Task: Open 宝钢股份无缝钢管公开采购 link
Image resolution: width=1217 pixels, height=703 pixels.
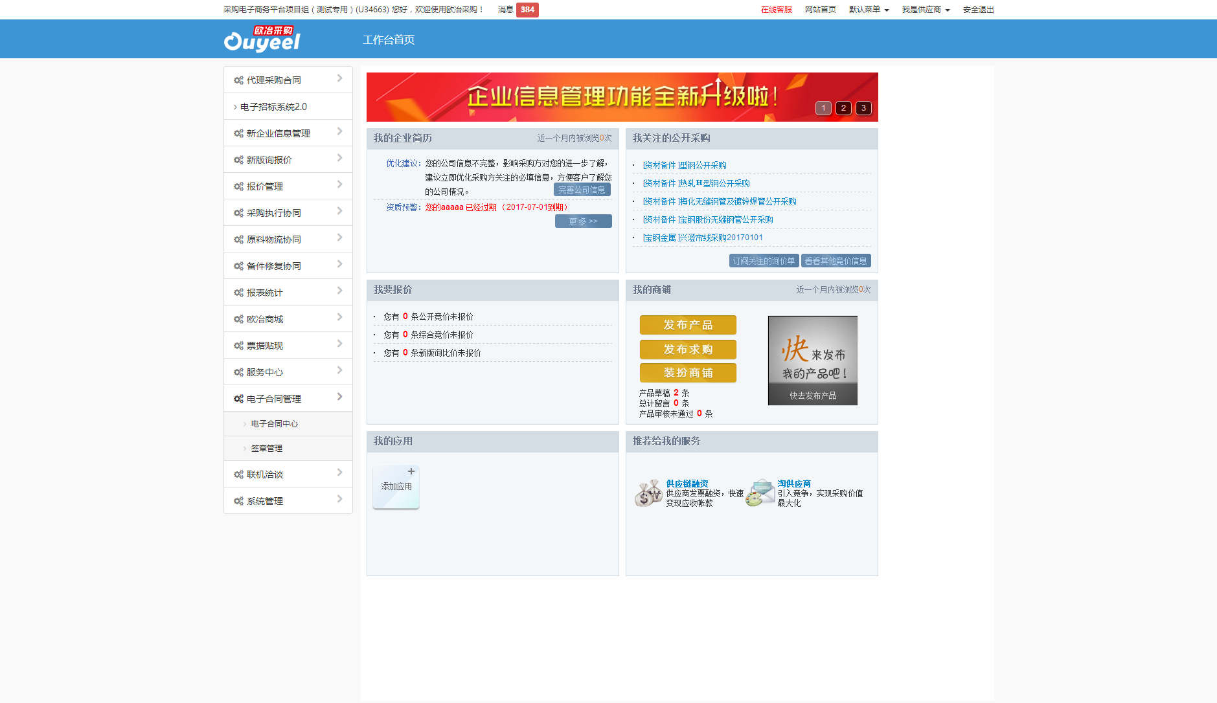Action: click(708, 219)
